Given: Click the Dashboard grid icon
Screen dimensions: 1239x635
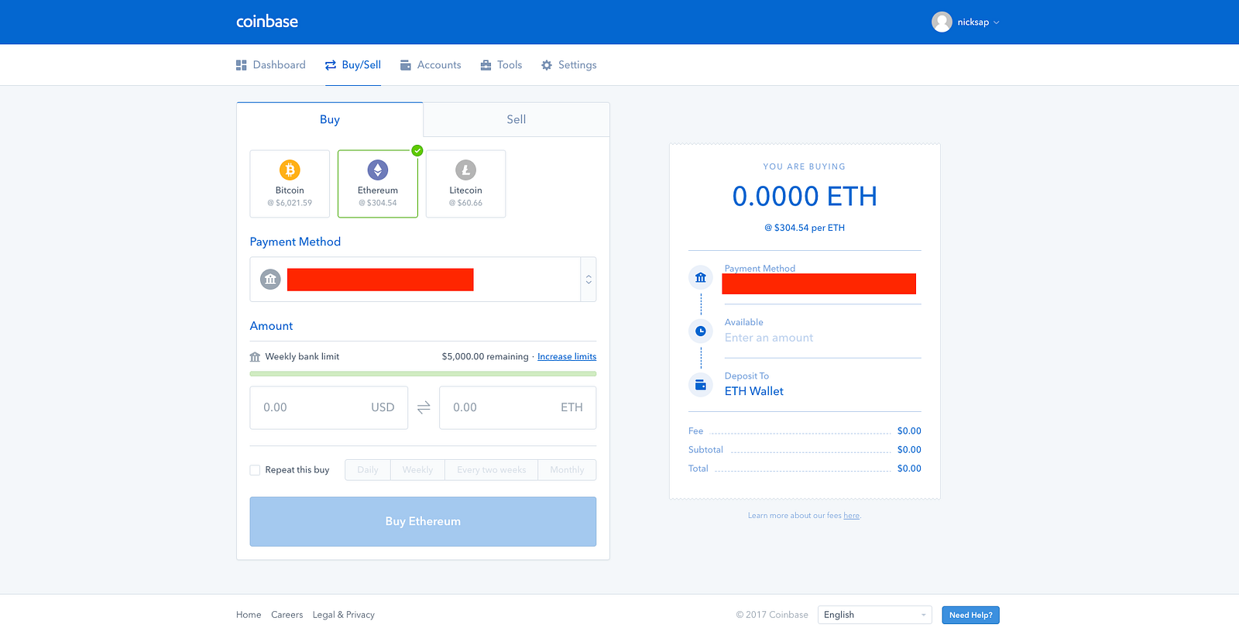Looking at the screenshot, I should pyautogui.click(x=242, y=65).
